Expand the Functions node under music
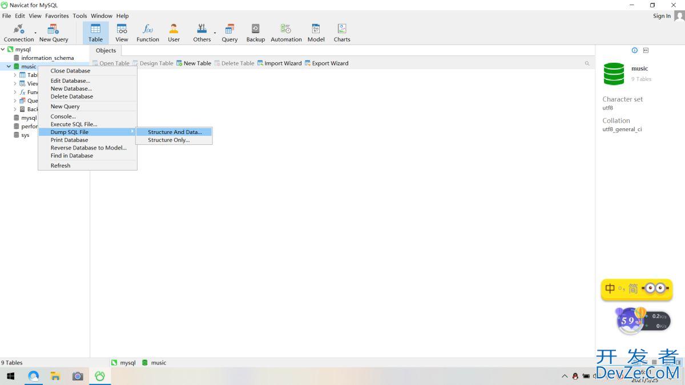 click(x=15, y=92)
